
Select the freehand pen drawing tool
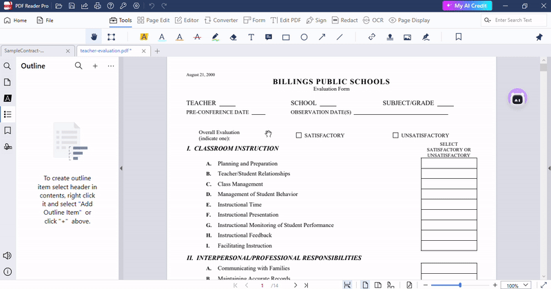tap(216, 37)
